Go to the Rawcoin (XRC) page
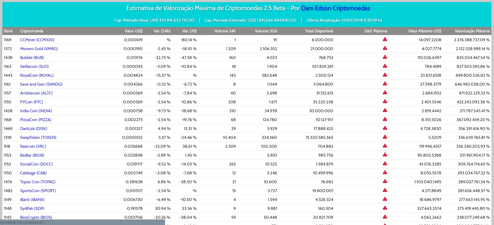Screen dimensions: 494x225 (x=33, y=146)
